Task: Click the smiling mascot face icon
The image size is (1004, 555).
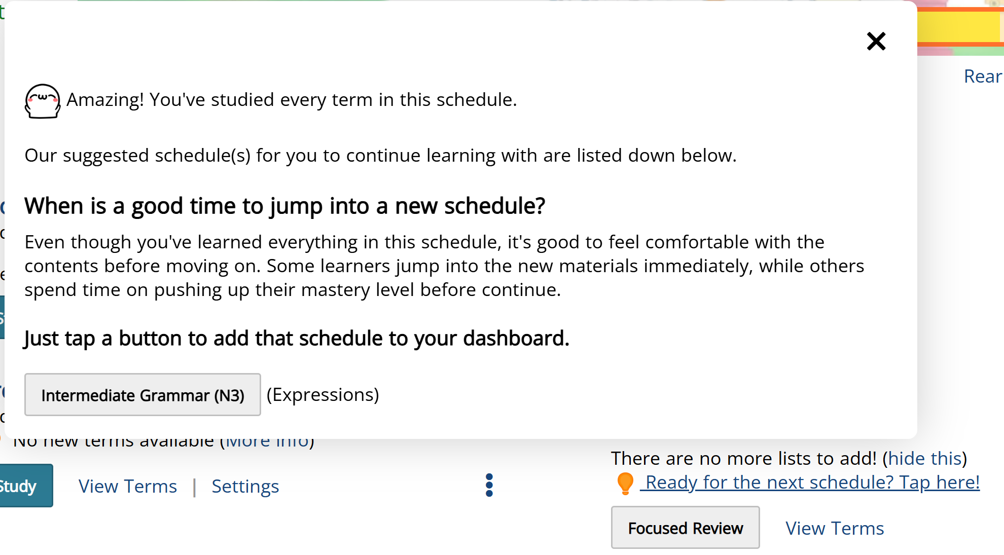Action: (43, 101)
